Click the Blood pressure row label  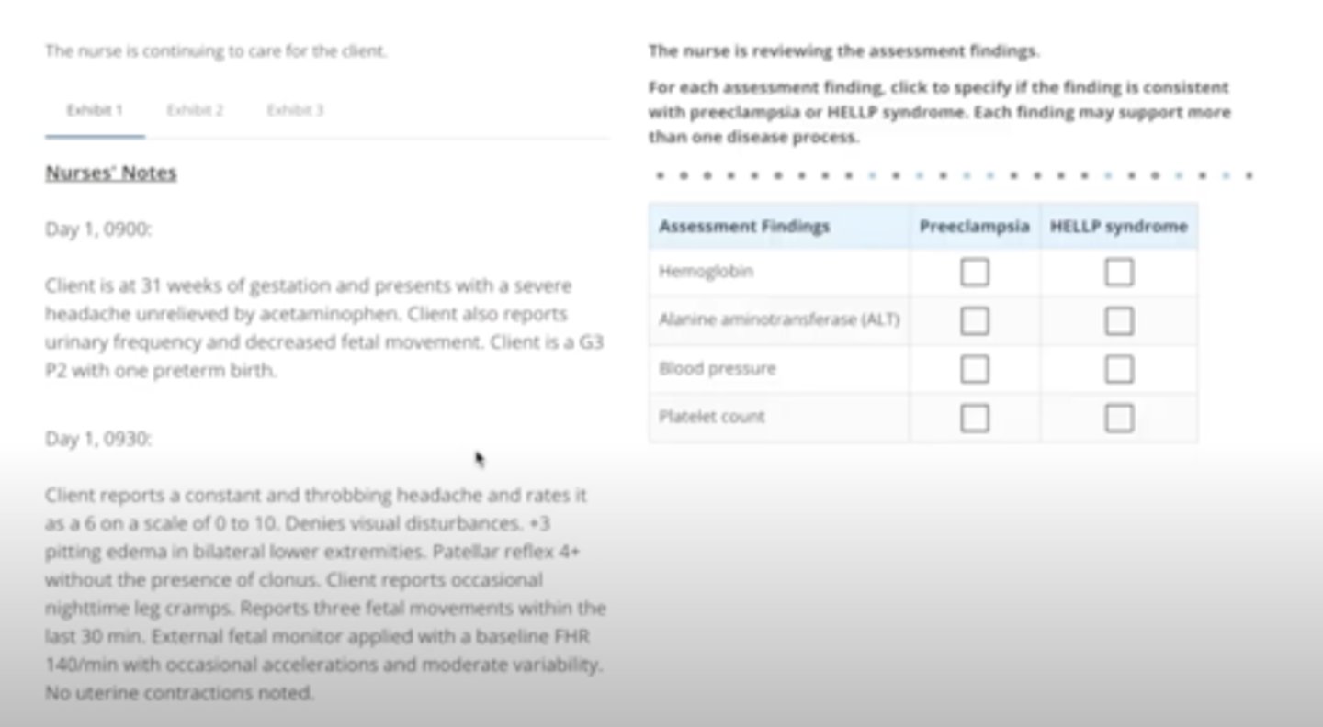(717, 369)
